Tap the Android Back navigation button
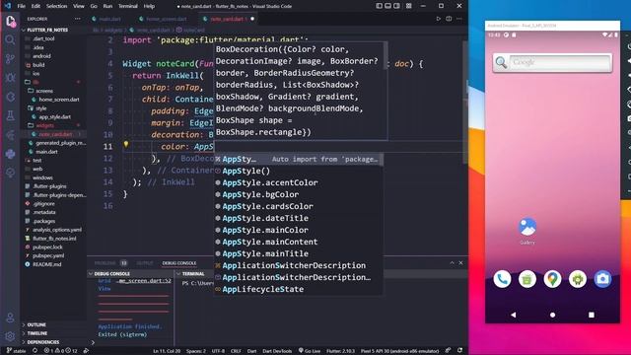Screen dimensions: 631x355 pos(513,315)
